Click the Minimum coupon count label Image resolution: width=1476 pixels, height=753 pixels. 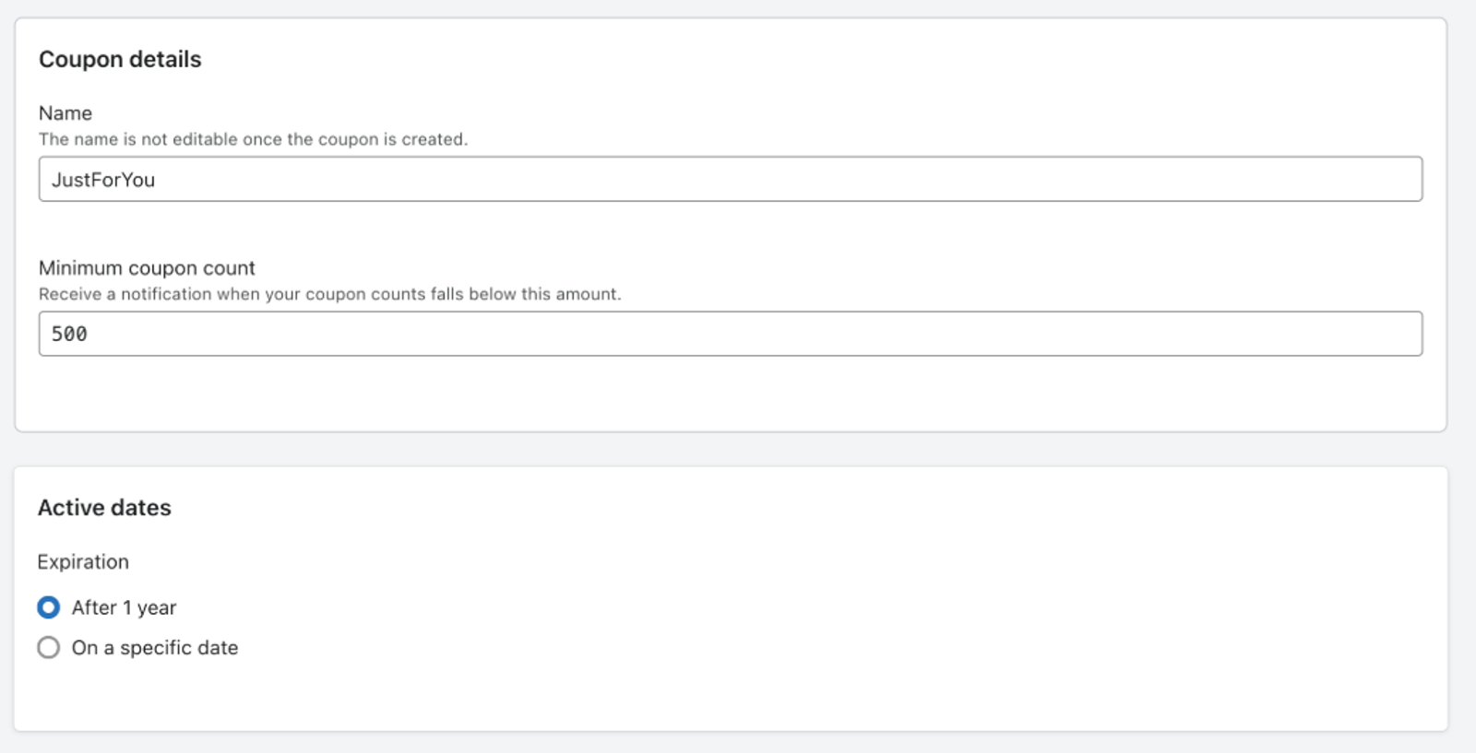[x=147, y=268]
